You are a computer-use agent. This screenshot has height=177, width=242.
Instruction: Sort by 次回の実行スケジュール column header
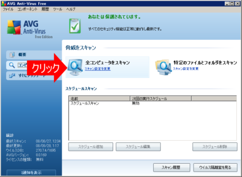click(x=161, y=99)
